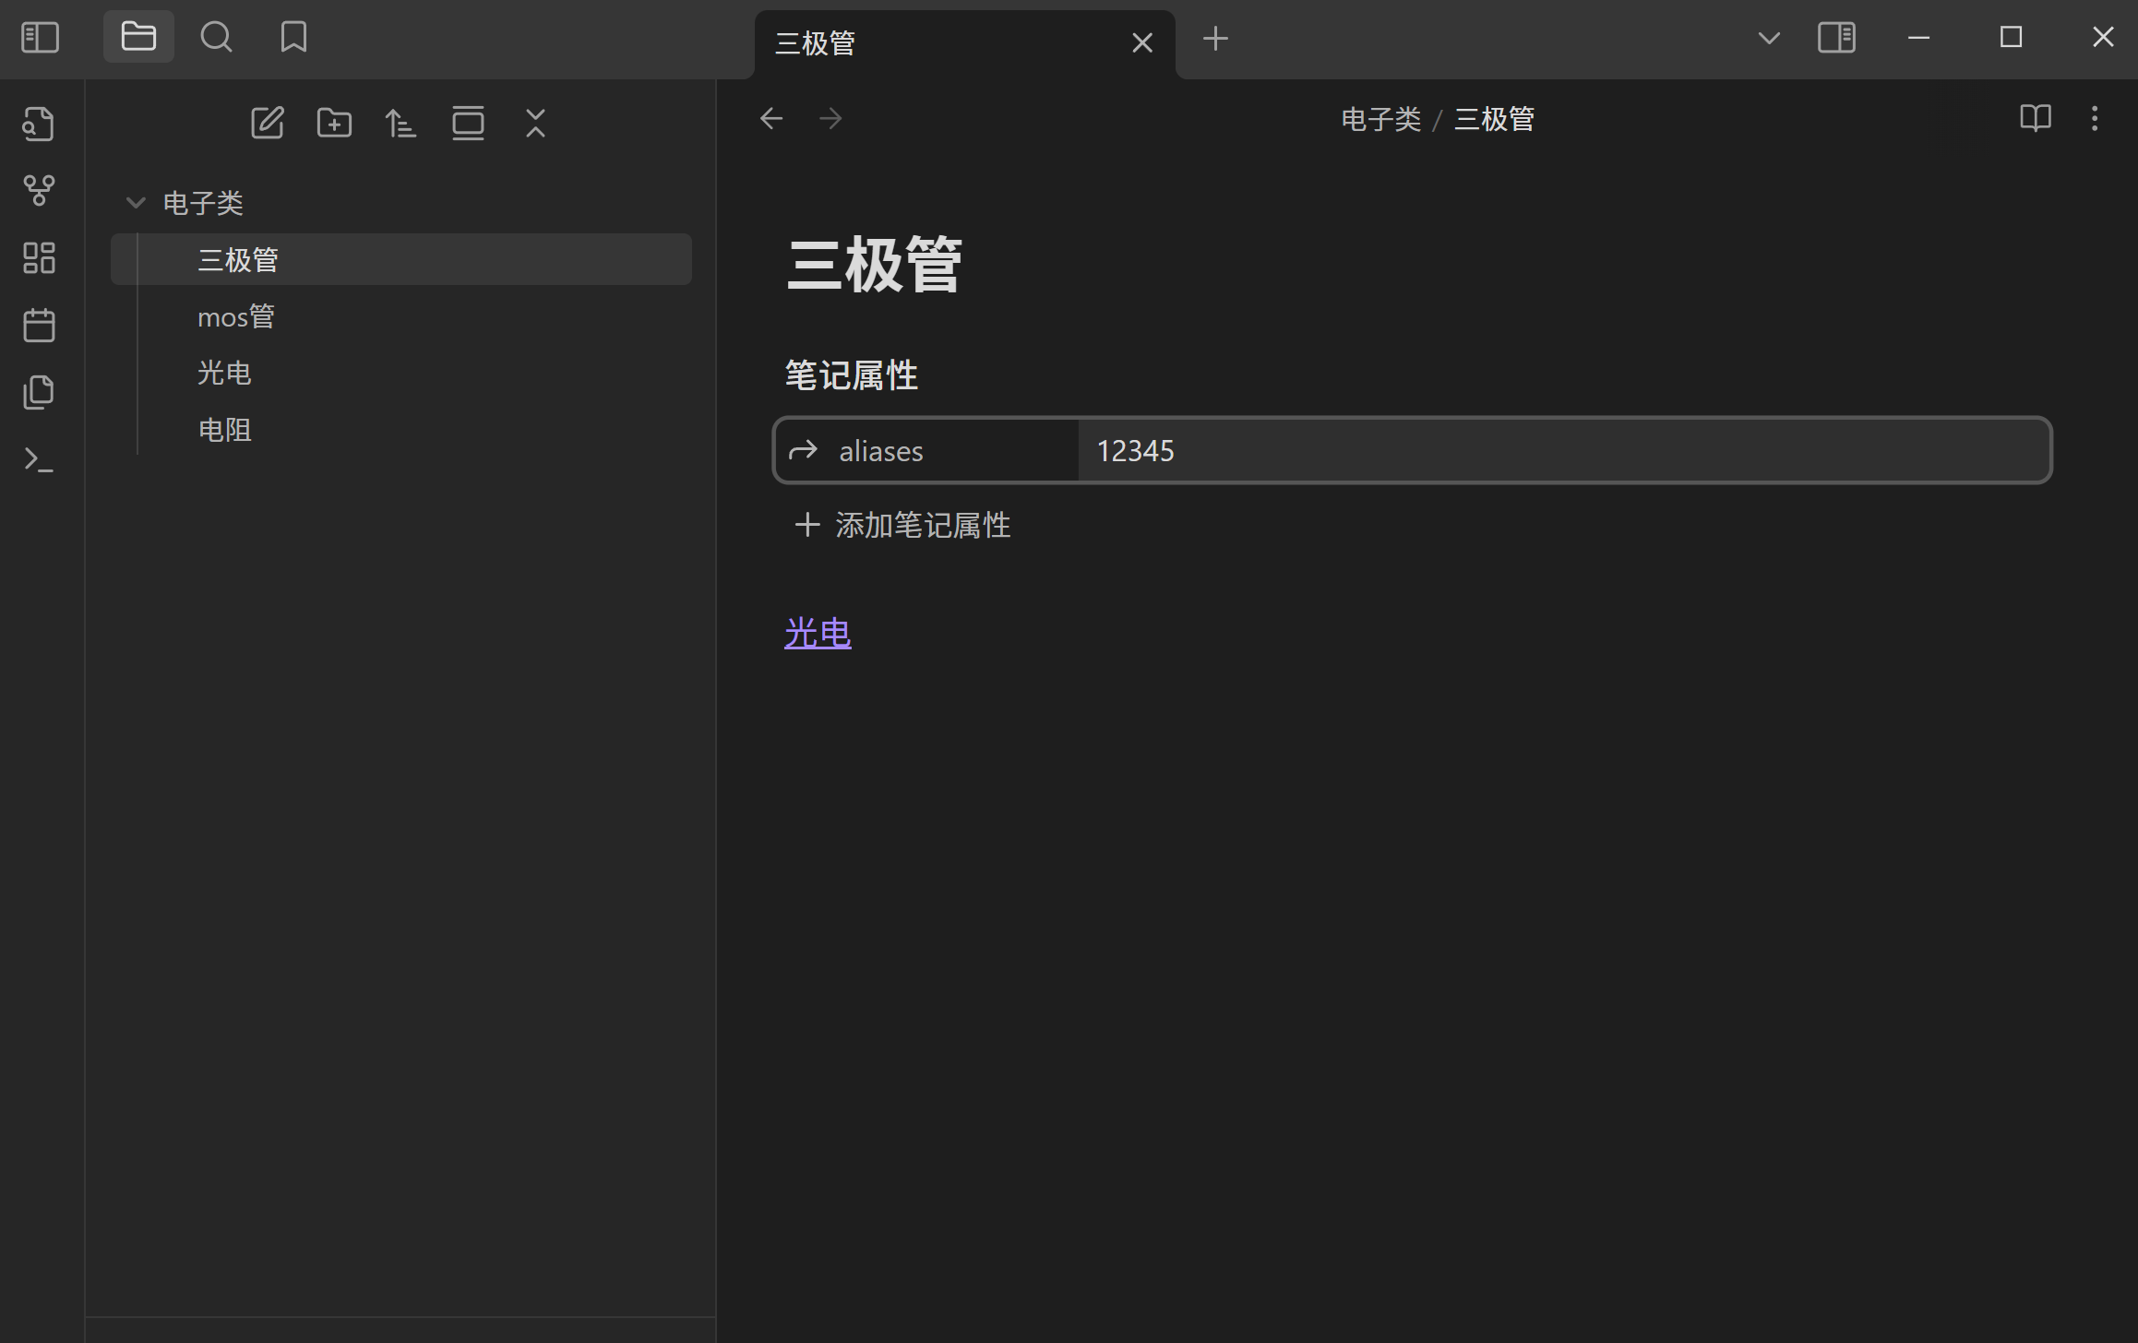The image size is (2138, 1343).
Task: Collapse the 电子类 folder
Action: tap(136, 203)
